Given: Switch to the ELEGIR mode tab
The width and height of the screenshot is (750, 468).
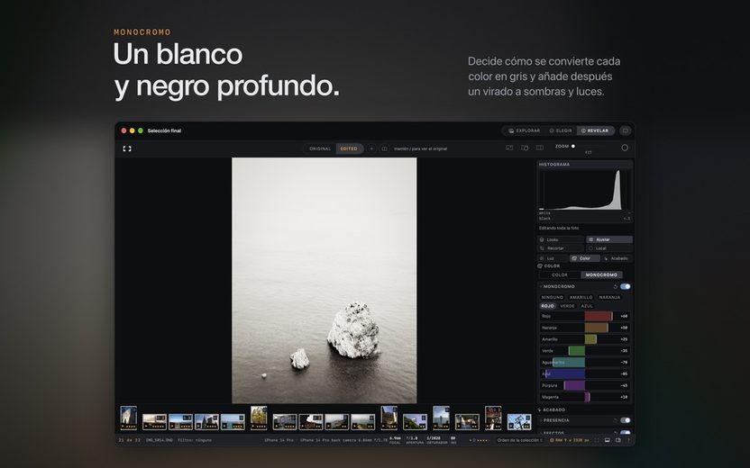Looking at the screenshot, I should coord(561,130).
